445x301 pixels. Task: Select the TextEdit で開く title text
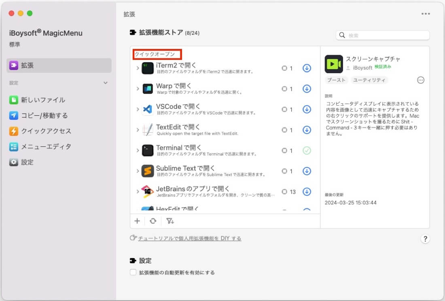coord(178,127)
